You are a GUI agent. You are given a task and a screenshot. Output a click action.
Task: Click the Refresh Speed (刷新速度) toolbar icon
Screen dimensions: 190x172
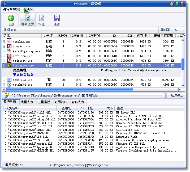point(28,18)
